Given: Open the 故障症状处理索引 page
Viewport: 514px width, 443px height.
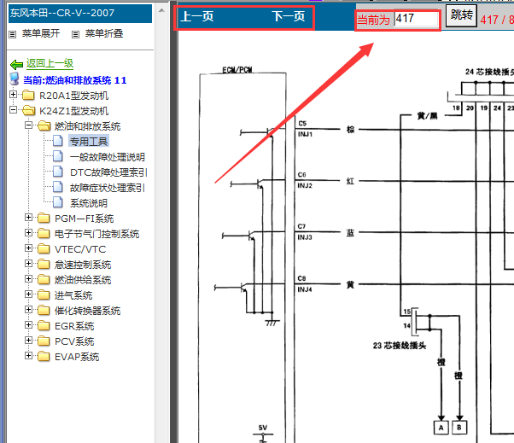Looking at the screenshot, I should pos(108,188).
